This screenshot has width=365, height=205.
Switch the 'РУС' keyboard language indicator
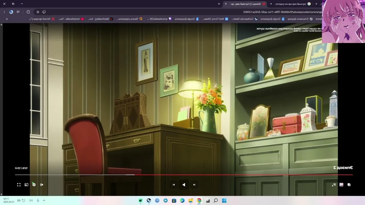pos(31,200)
